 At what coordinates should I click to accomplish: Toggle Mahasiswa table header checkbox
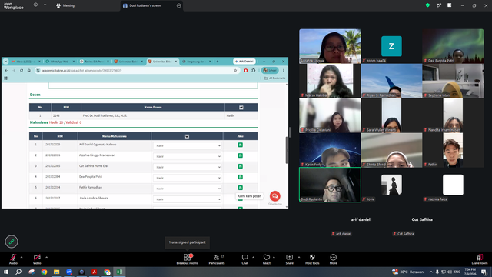187,136
